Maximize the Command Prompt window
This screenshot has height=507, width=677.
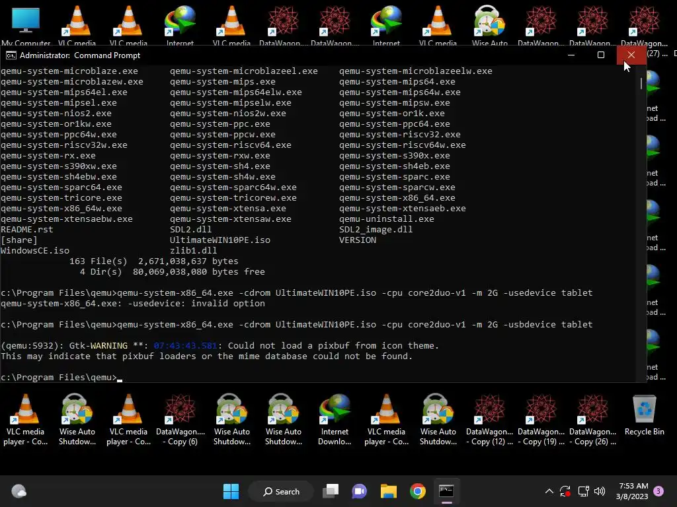click(x=600, y=55)
